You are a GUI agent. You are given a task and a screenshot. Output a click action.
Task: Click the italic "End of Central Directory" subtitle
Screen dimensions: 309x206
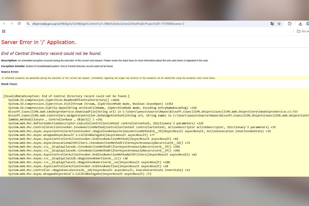click(x=51, y=54)
